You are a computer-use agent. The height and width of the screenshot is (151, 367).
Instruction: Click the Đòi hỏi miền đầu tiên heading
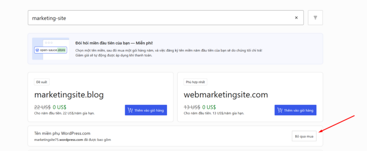tap(114, 43)
